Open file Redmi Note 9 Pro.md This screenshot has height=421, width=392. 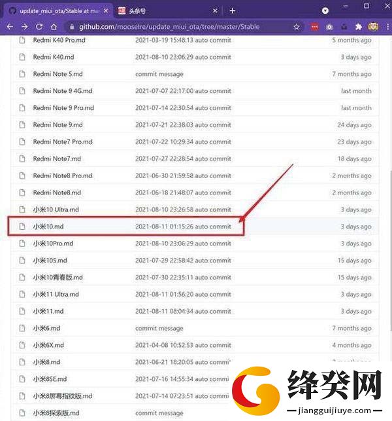[63, 108]
